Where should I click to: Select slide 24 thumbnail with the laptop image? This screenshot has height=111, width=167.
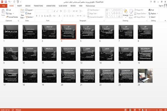(145, 76)
